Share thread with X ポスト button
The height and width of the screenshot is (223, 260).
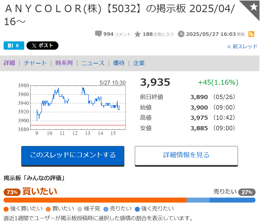click(x=42, y=46)
